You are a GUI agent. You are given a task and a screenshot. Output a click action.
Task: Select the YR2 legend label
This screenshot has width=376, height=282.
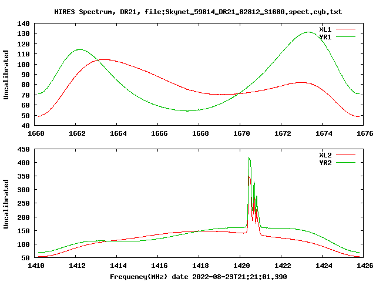pyautogui.click(x=325, y=163)
